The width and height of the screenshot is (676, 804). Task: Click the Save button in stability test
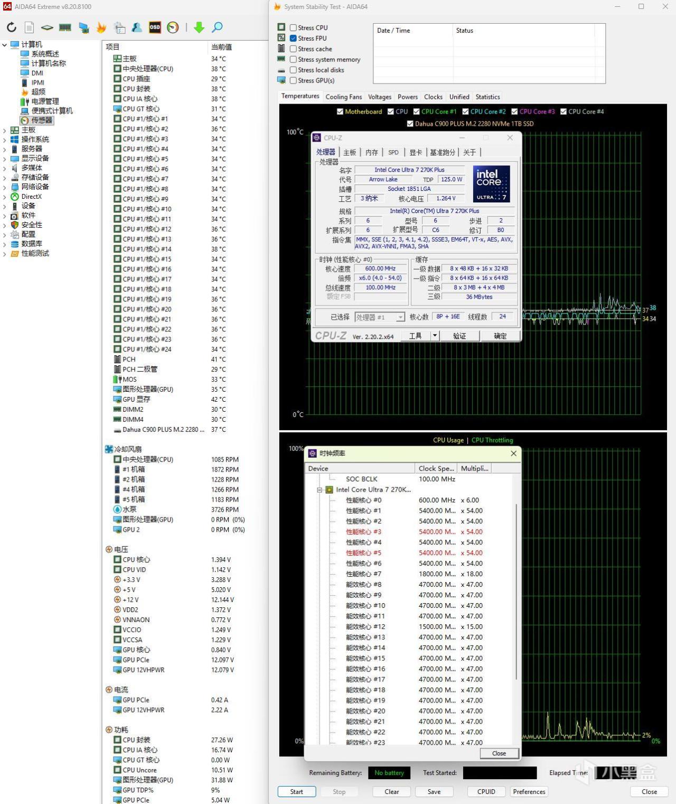click(x=434, y=791)
